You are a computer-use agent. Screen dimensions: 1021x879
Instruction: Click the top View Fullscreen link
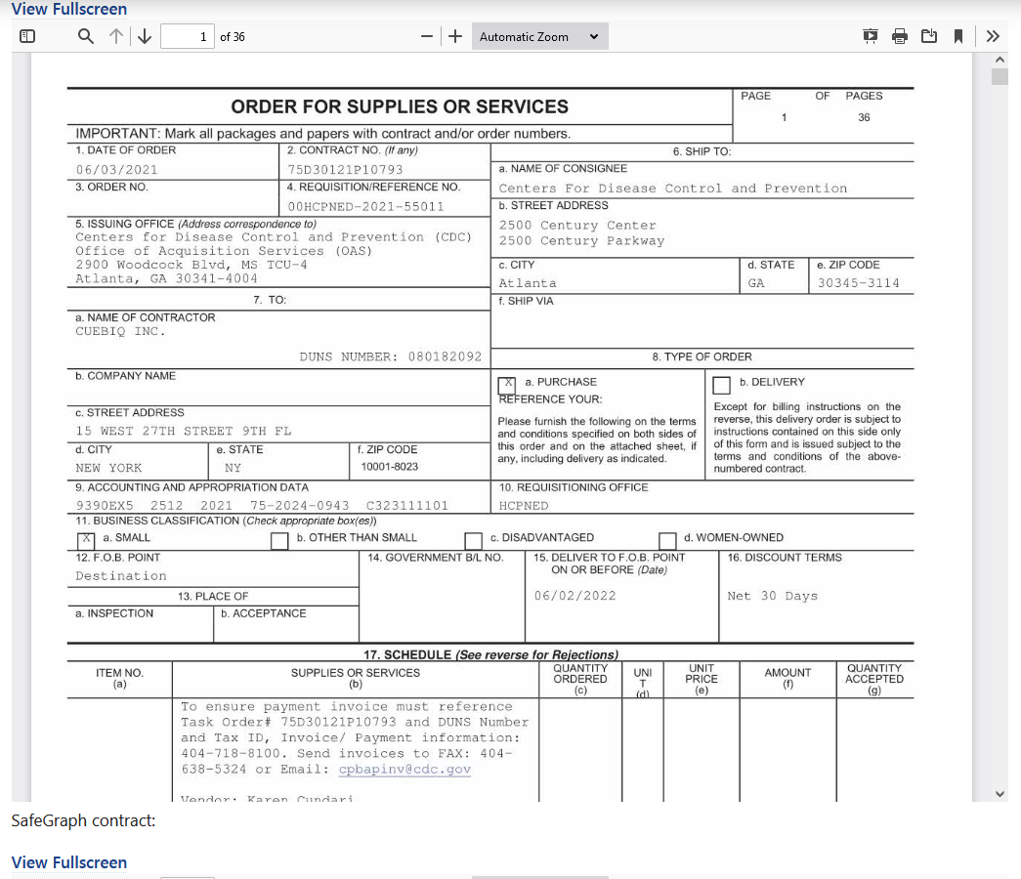coord(69,9)
